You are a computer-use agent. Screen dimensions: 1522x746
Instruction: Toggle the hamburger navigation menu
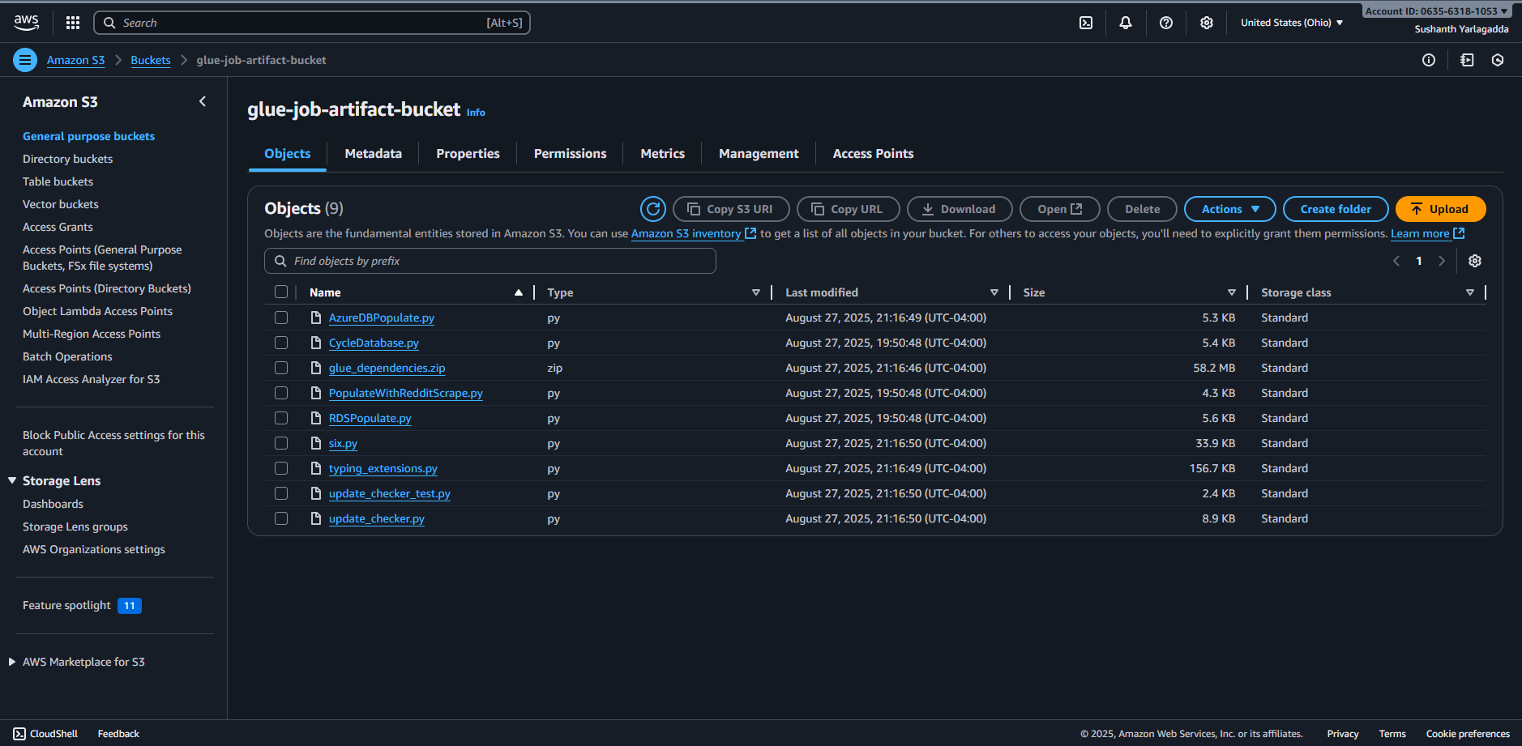(x=25, y=60)
